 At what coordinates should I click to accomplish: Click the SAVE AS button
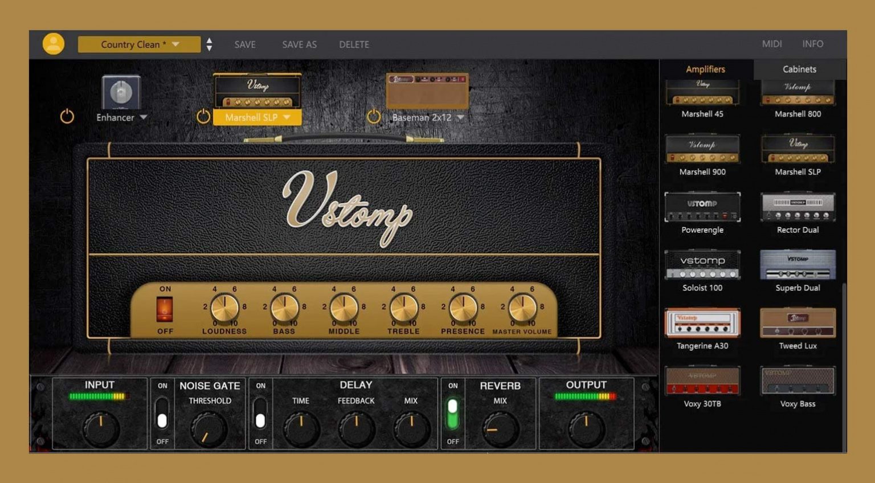299,44
